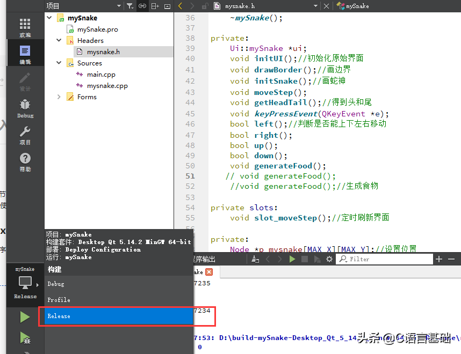
Task: Close the mysnake.h document
Action: [x=326, y=6]
